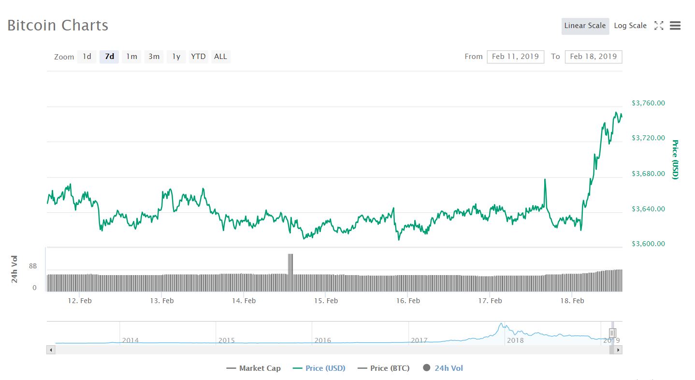Image resolution: width=695 pixels, height=380 pixels.
Task: Click the tall volume spike bar
Action: click(x=290, y=272)
